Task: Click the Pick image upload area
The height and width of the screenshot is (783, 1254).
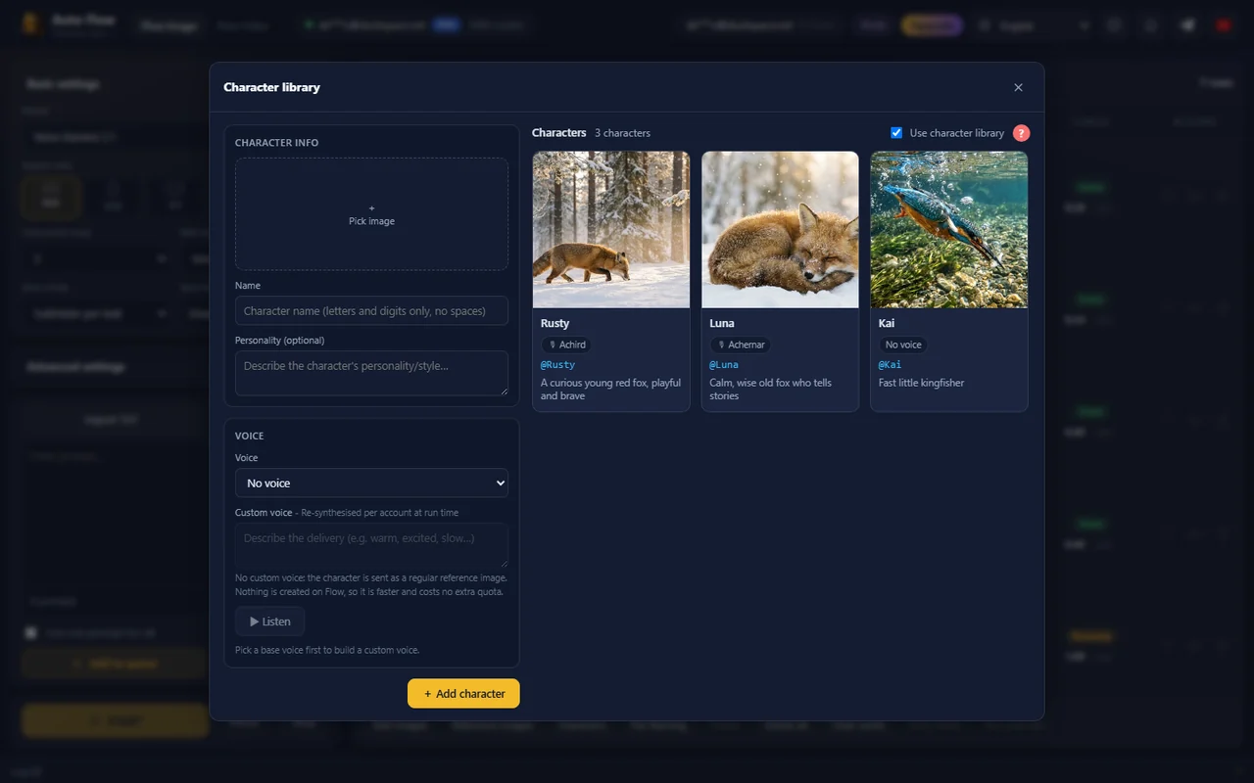Action: point(371,214)
